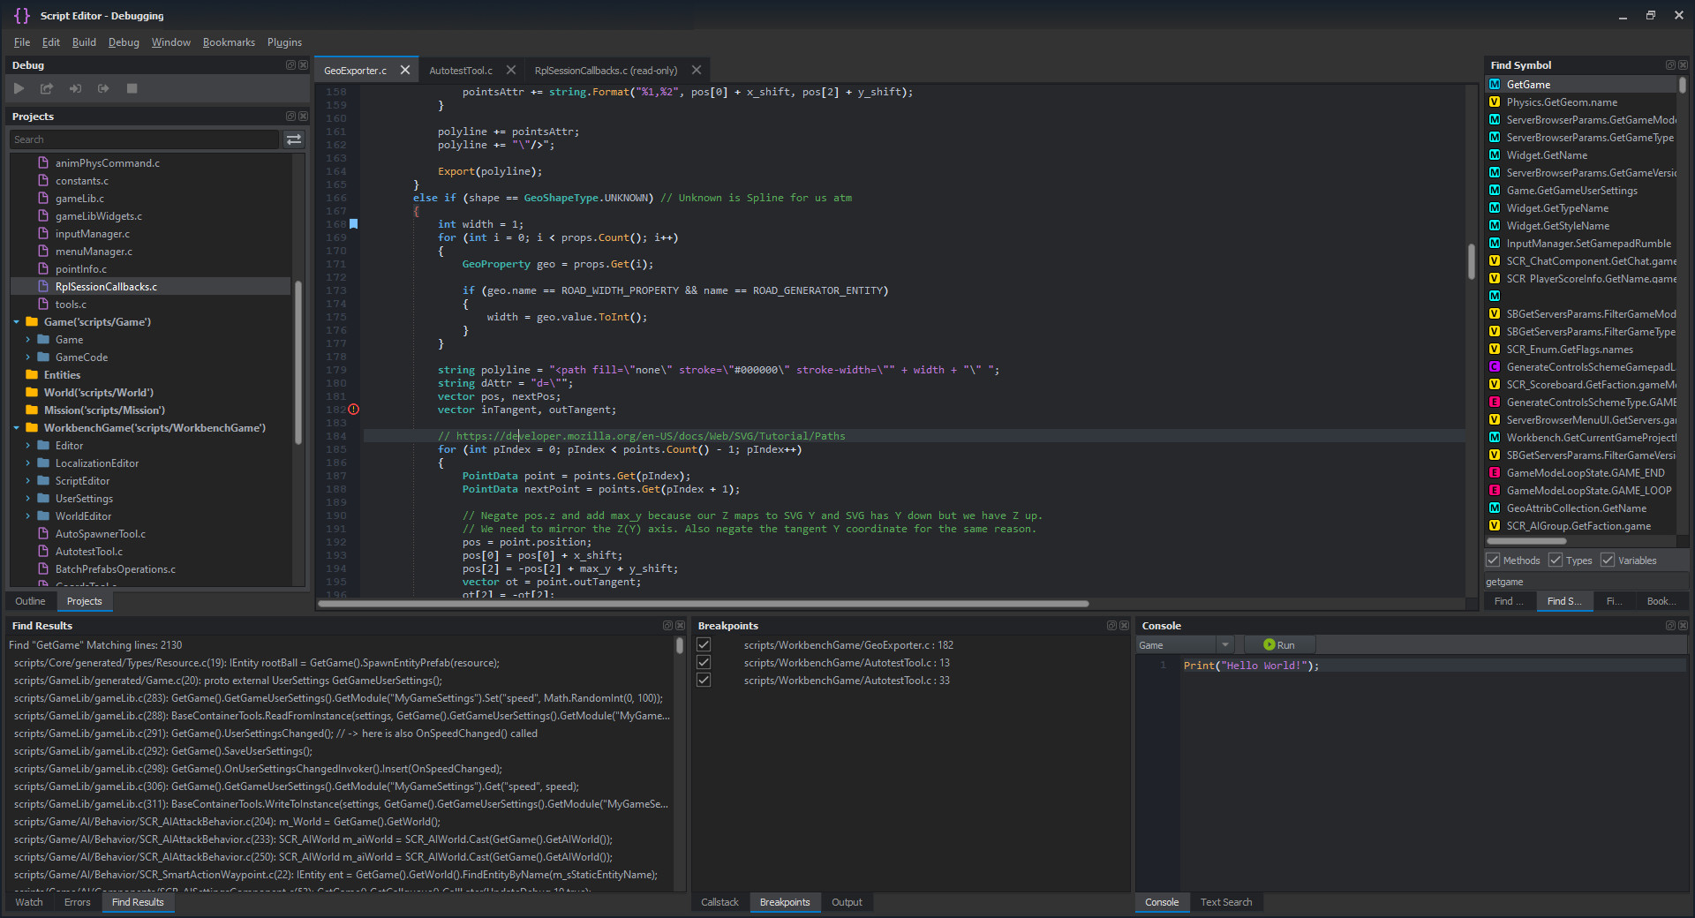Disable the Types filter checkbox
The width and height of the screenshot is (1695, 918).
[1556, 560]
